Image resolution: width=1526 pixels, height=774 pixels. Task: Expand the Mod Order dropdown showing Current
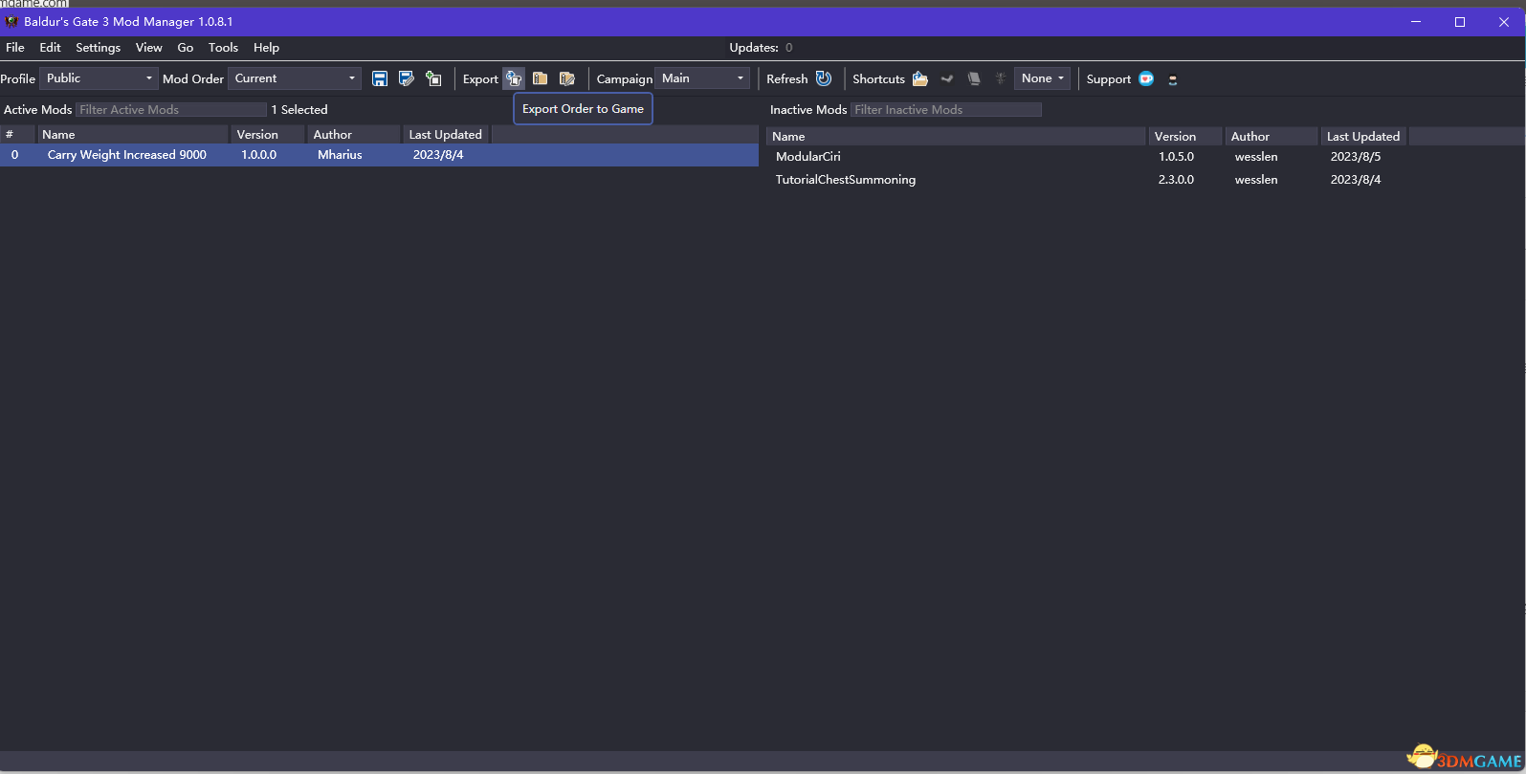pos(295,78)
